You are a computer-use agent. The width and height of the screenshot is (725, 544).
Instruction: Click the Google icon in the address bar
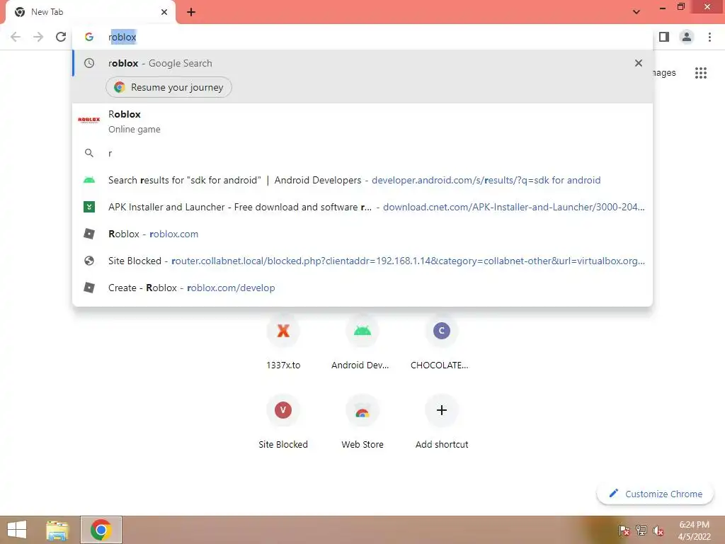[x=89, y=37]
